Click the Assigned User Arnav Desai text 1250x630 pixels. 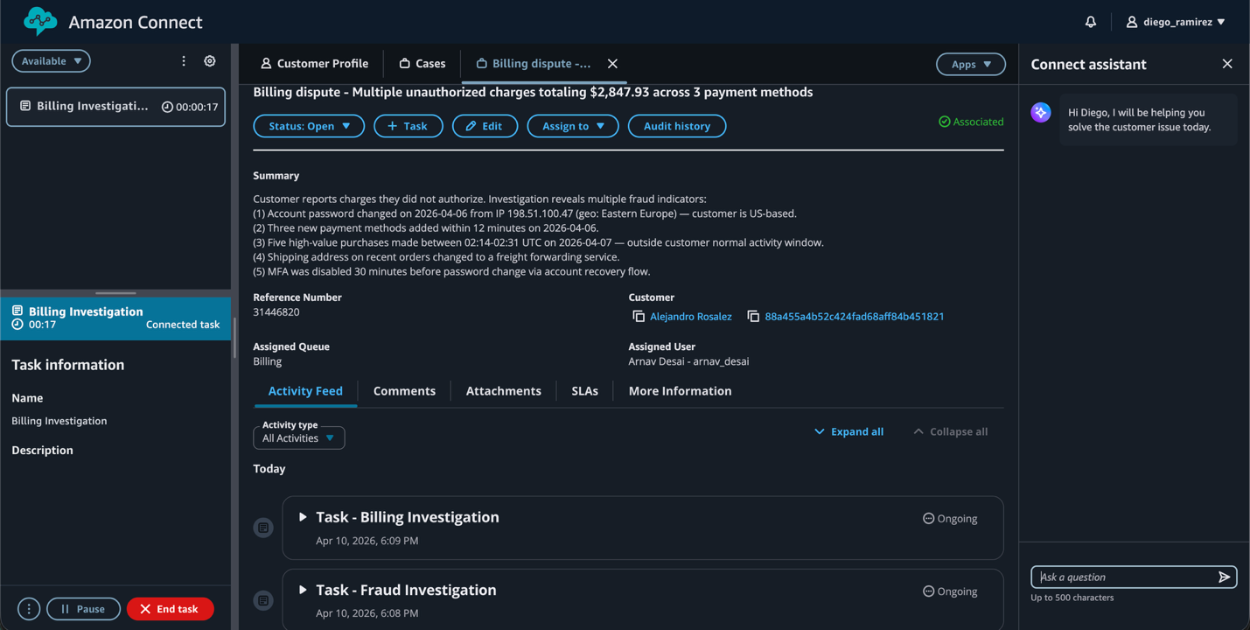[x=688, y=361]
